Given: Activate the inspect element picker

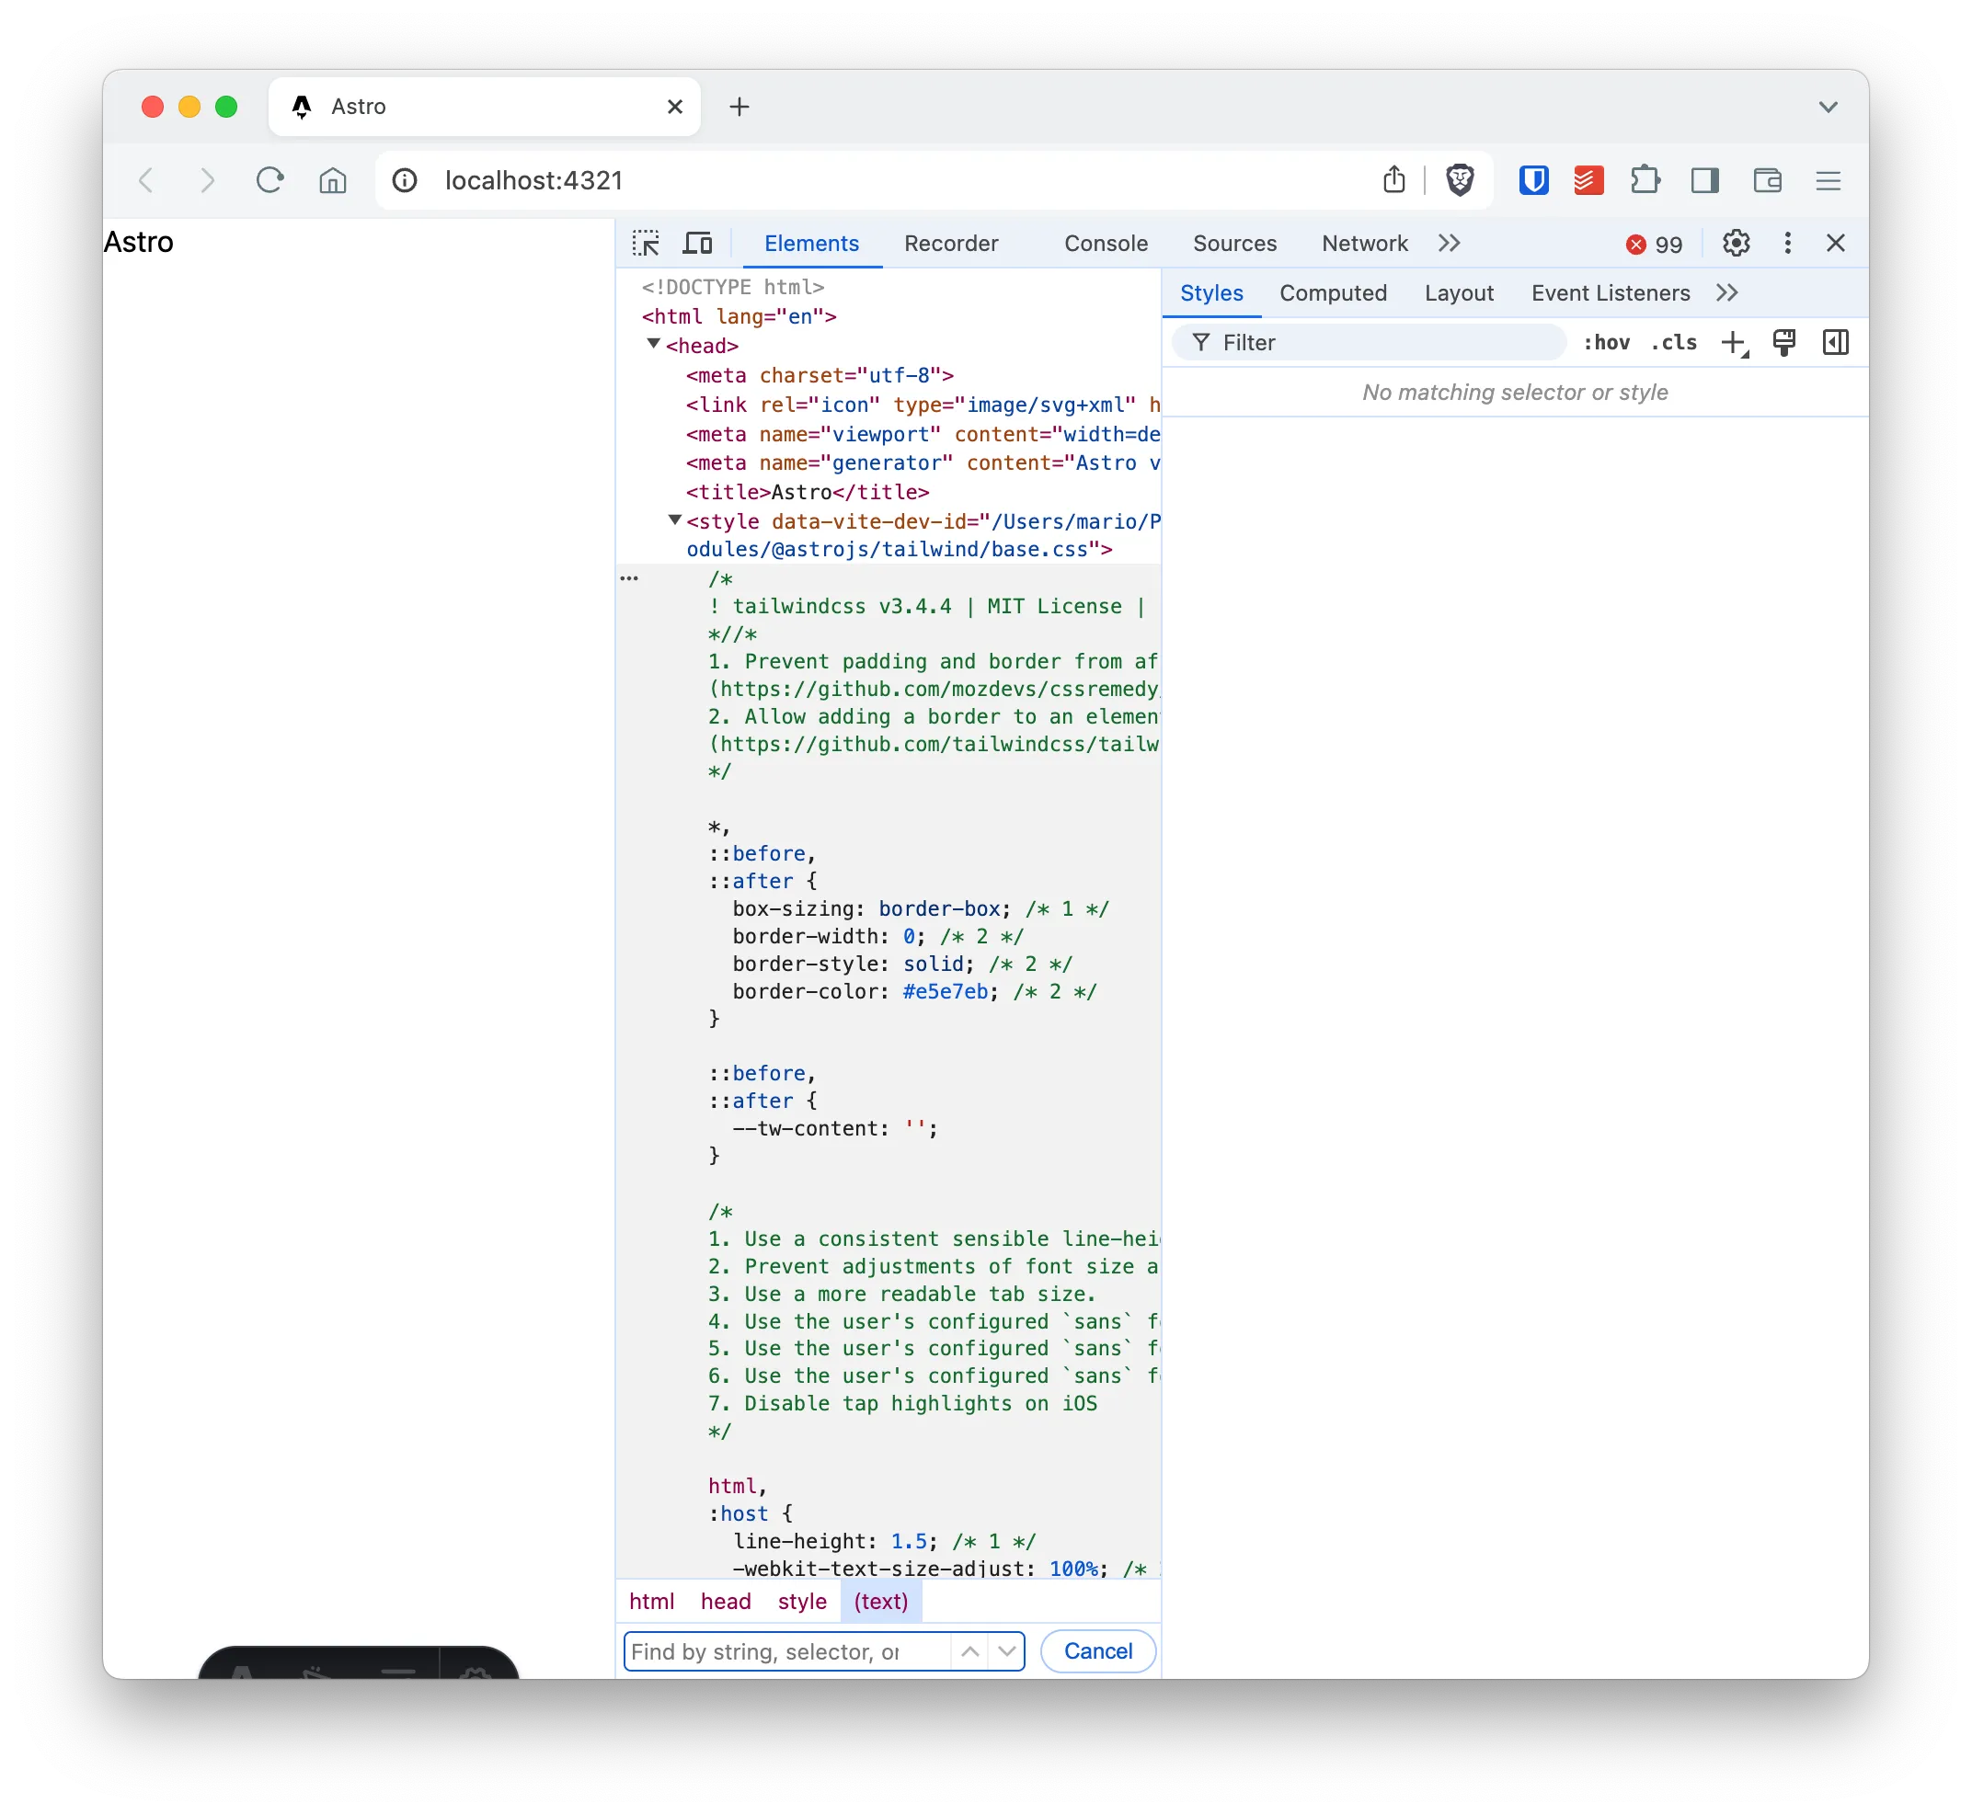Looking at the screenshot, I should click(x=646, y=243).
